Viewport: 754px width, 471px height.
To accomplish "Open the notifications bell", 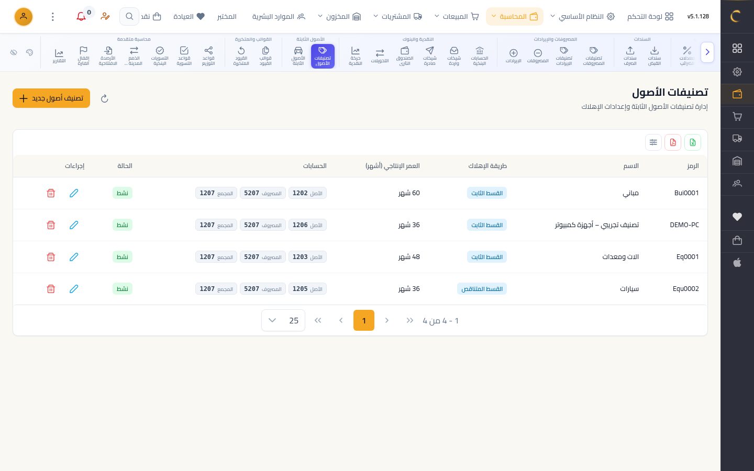I will [81, 17].
